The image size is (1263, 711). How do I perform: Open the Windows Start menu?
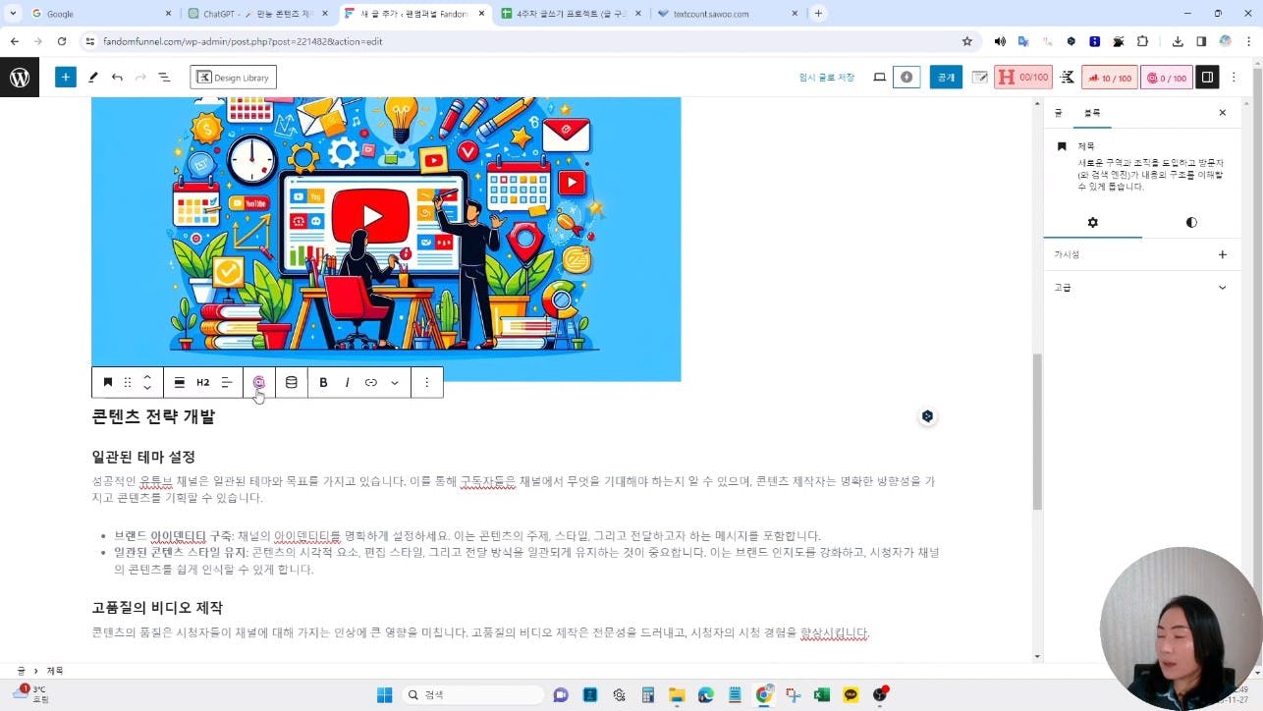[x=386, y=694]
